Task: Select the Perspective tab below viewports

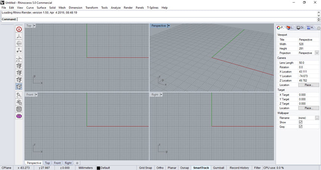Action: coord(34,163)
